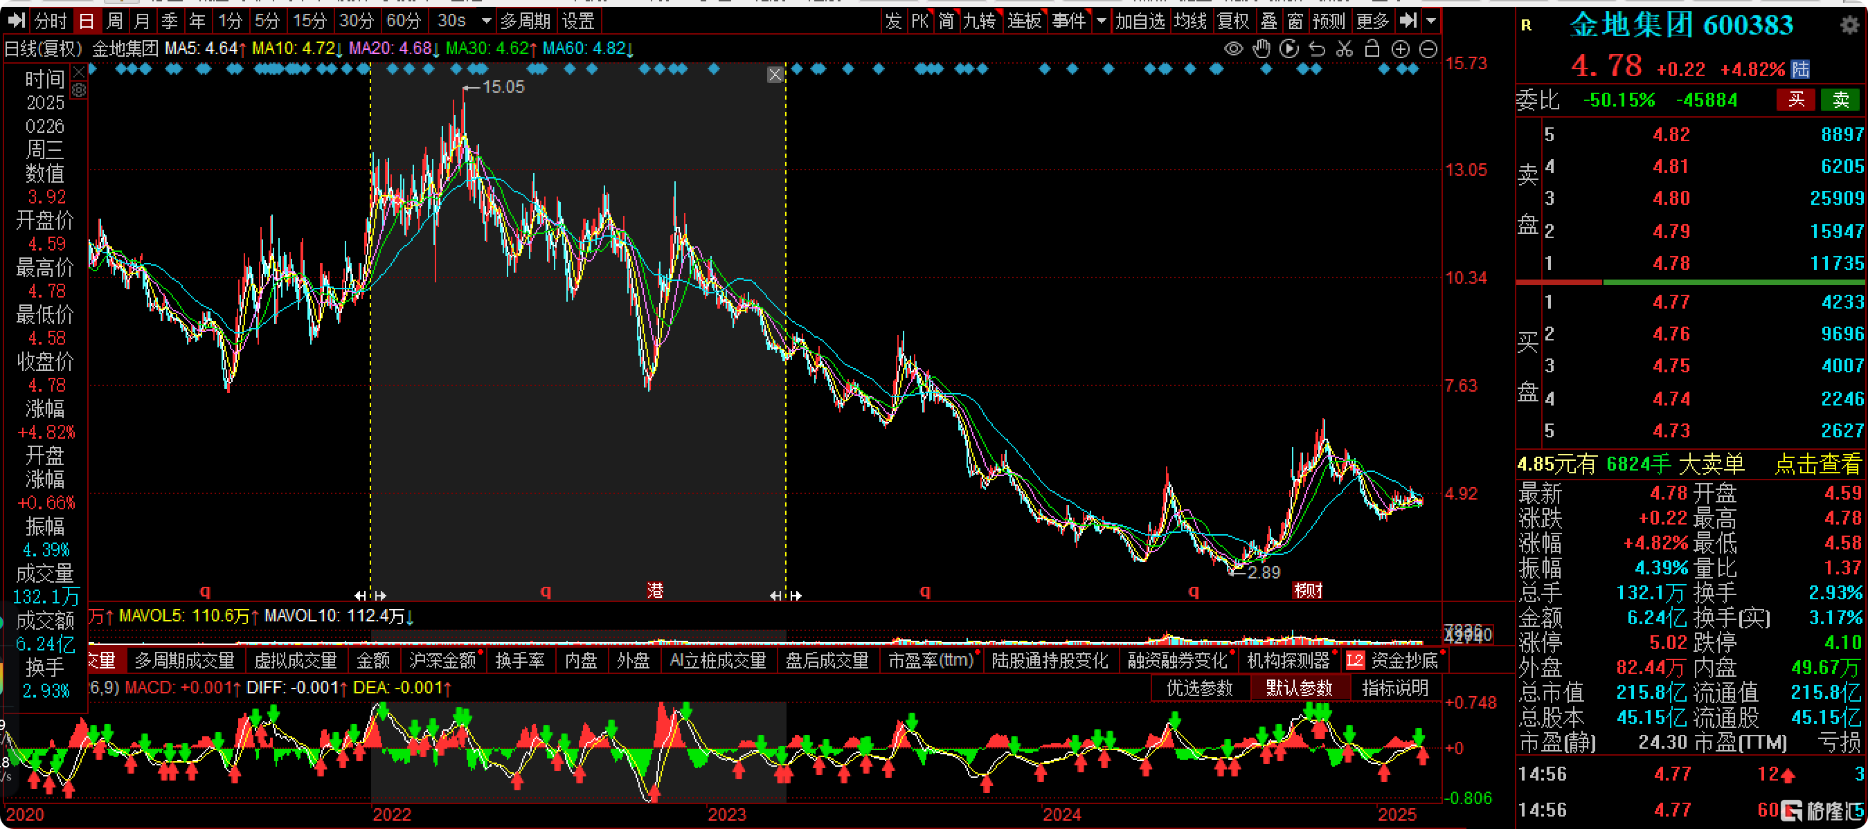Click the MA5: 4.64 color label
Image resolution: width=1868 pixels, height=829 pixels.
[x=205, y=48]
